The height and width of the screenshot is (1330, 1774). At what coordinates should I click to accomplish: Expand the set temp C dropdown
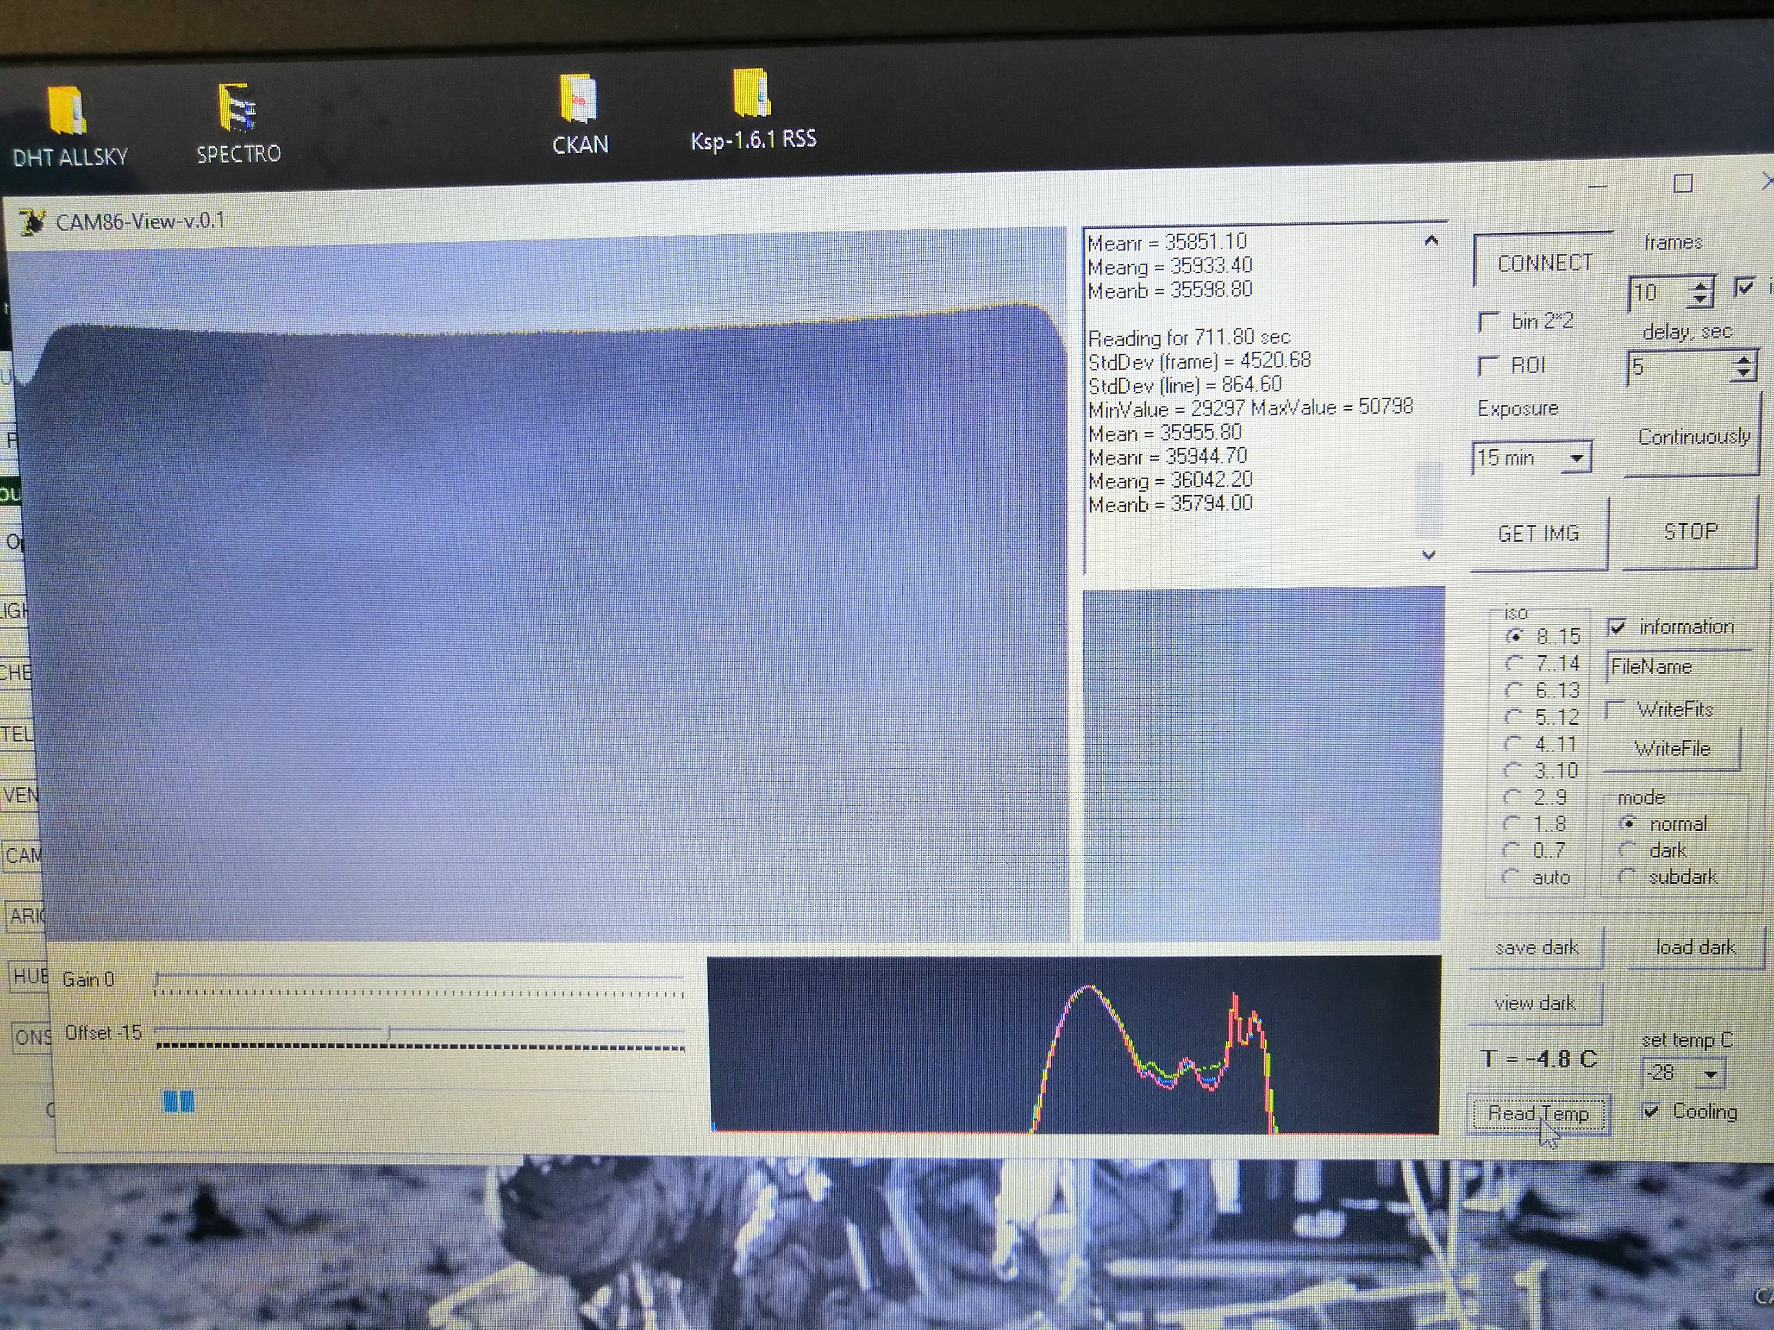[1710, 1074]
